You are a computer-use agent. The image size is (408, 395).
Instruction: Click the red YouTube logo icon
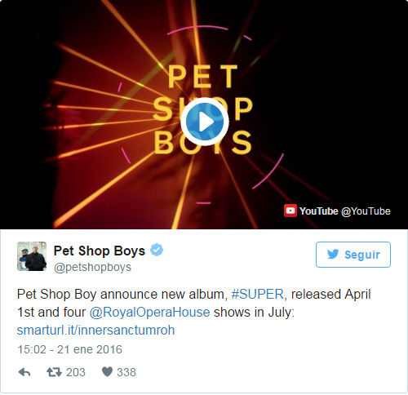coord(290,211)
